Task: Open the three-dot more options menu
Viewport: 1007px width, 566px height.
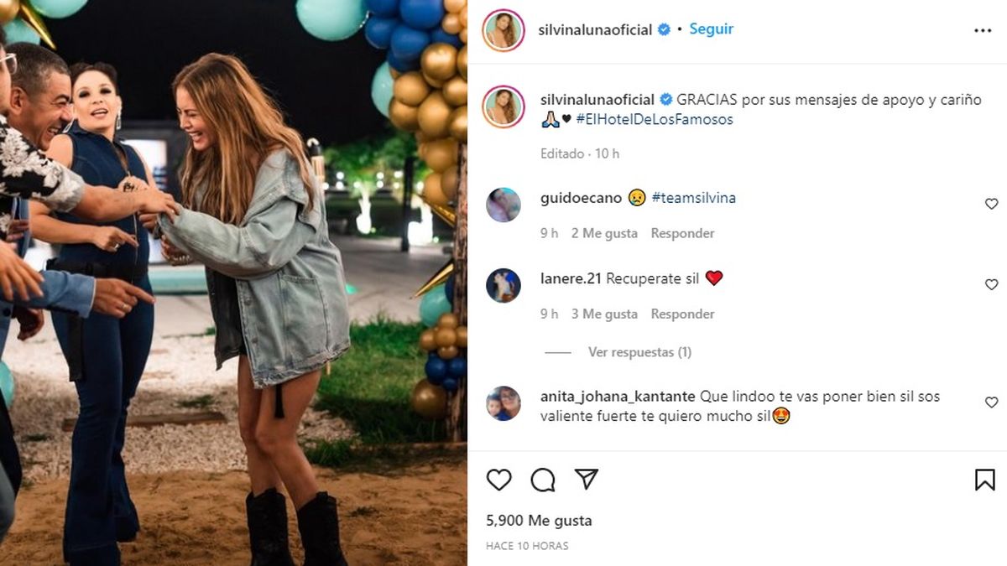Action: (x=983, y=30)
